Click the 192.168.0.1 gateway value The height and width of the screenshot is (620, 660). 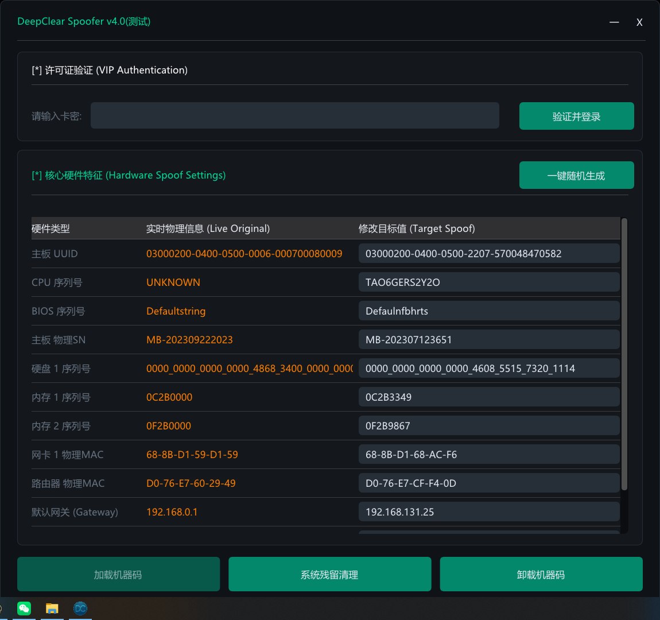(x=172, y=511)
